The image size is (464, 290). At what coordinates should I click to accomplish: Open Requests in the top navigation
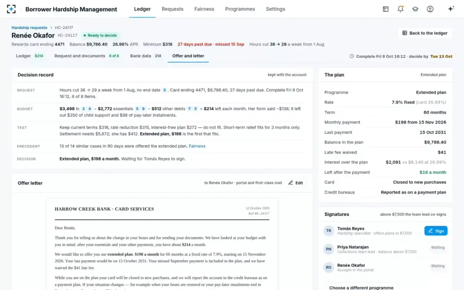coord(172,9)
